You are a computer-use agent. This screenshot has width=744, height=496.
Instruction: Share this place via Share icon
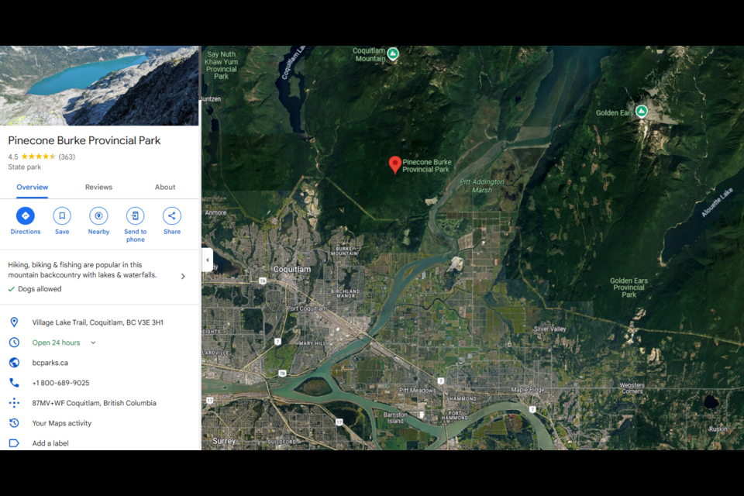click(x=172, y=216)
